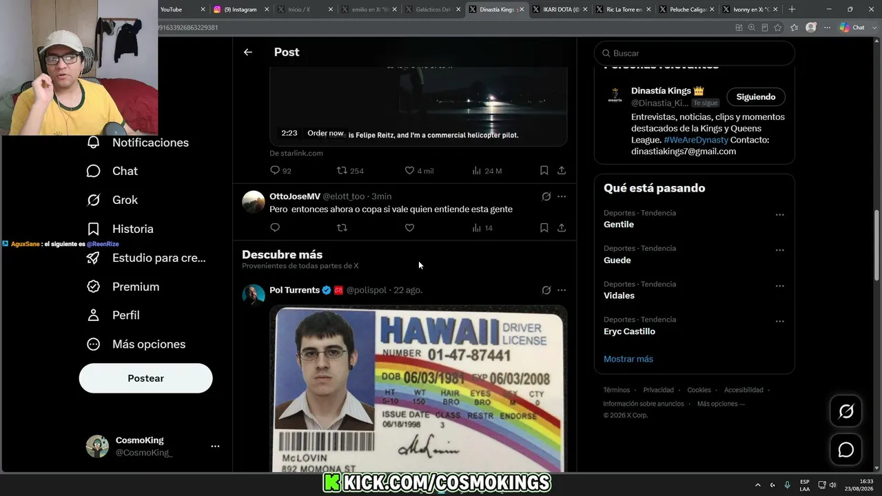
Task: Open the volume control in the taskbar
Action: (x=833, y=485)
